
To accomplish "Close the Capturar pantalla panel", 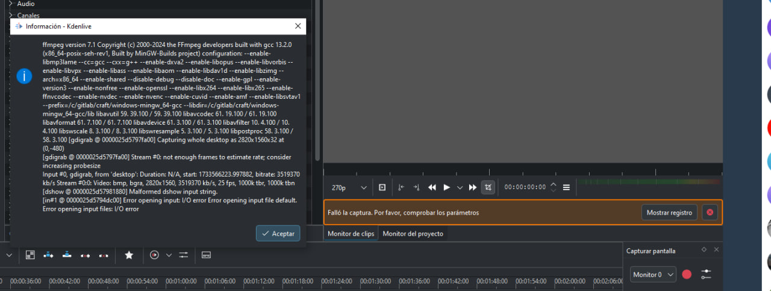I will coord(716,249).
